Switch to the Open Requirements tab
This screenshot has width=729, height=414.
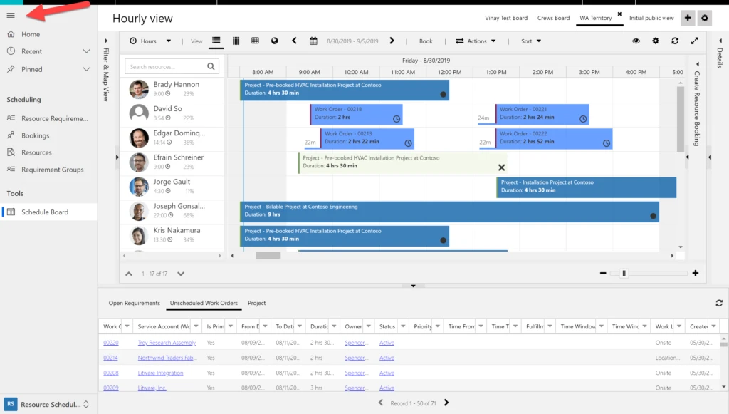point(134,304)
